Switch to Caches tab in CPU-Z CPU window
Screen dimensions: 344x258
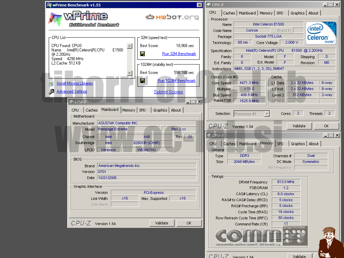point(229,13)
